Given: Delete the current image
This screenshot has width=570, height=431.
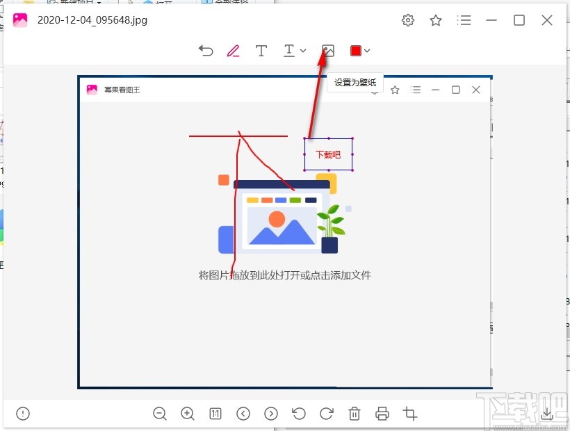Looking at the screenshot, I should coord(354,414).
